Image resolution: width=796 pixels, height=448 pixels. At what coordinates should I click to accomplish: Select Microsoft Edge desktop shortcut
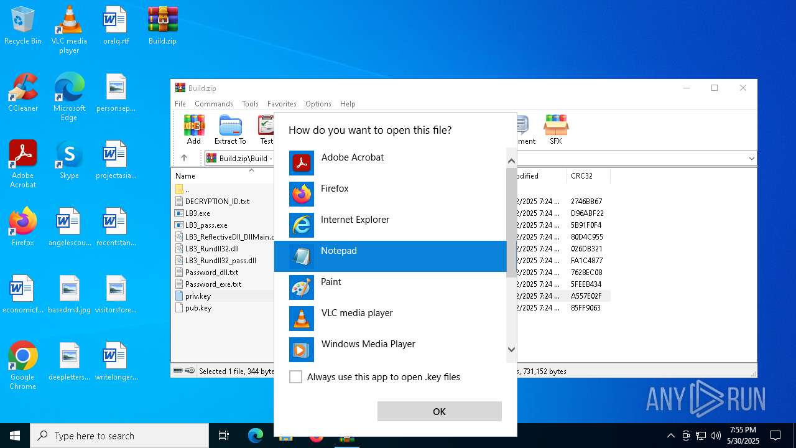[x=69, y=97]
